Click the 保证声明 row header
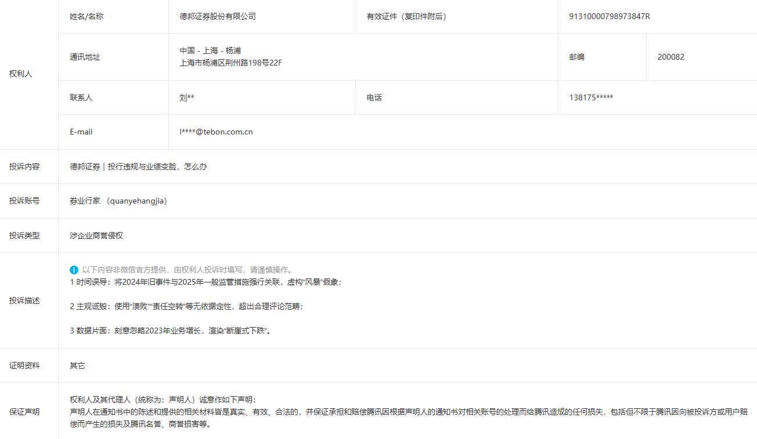The image size is (757, 439). click(24, 412)
